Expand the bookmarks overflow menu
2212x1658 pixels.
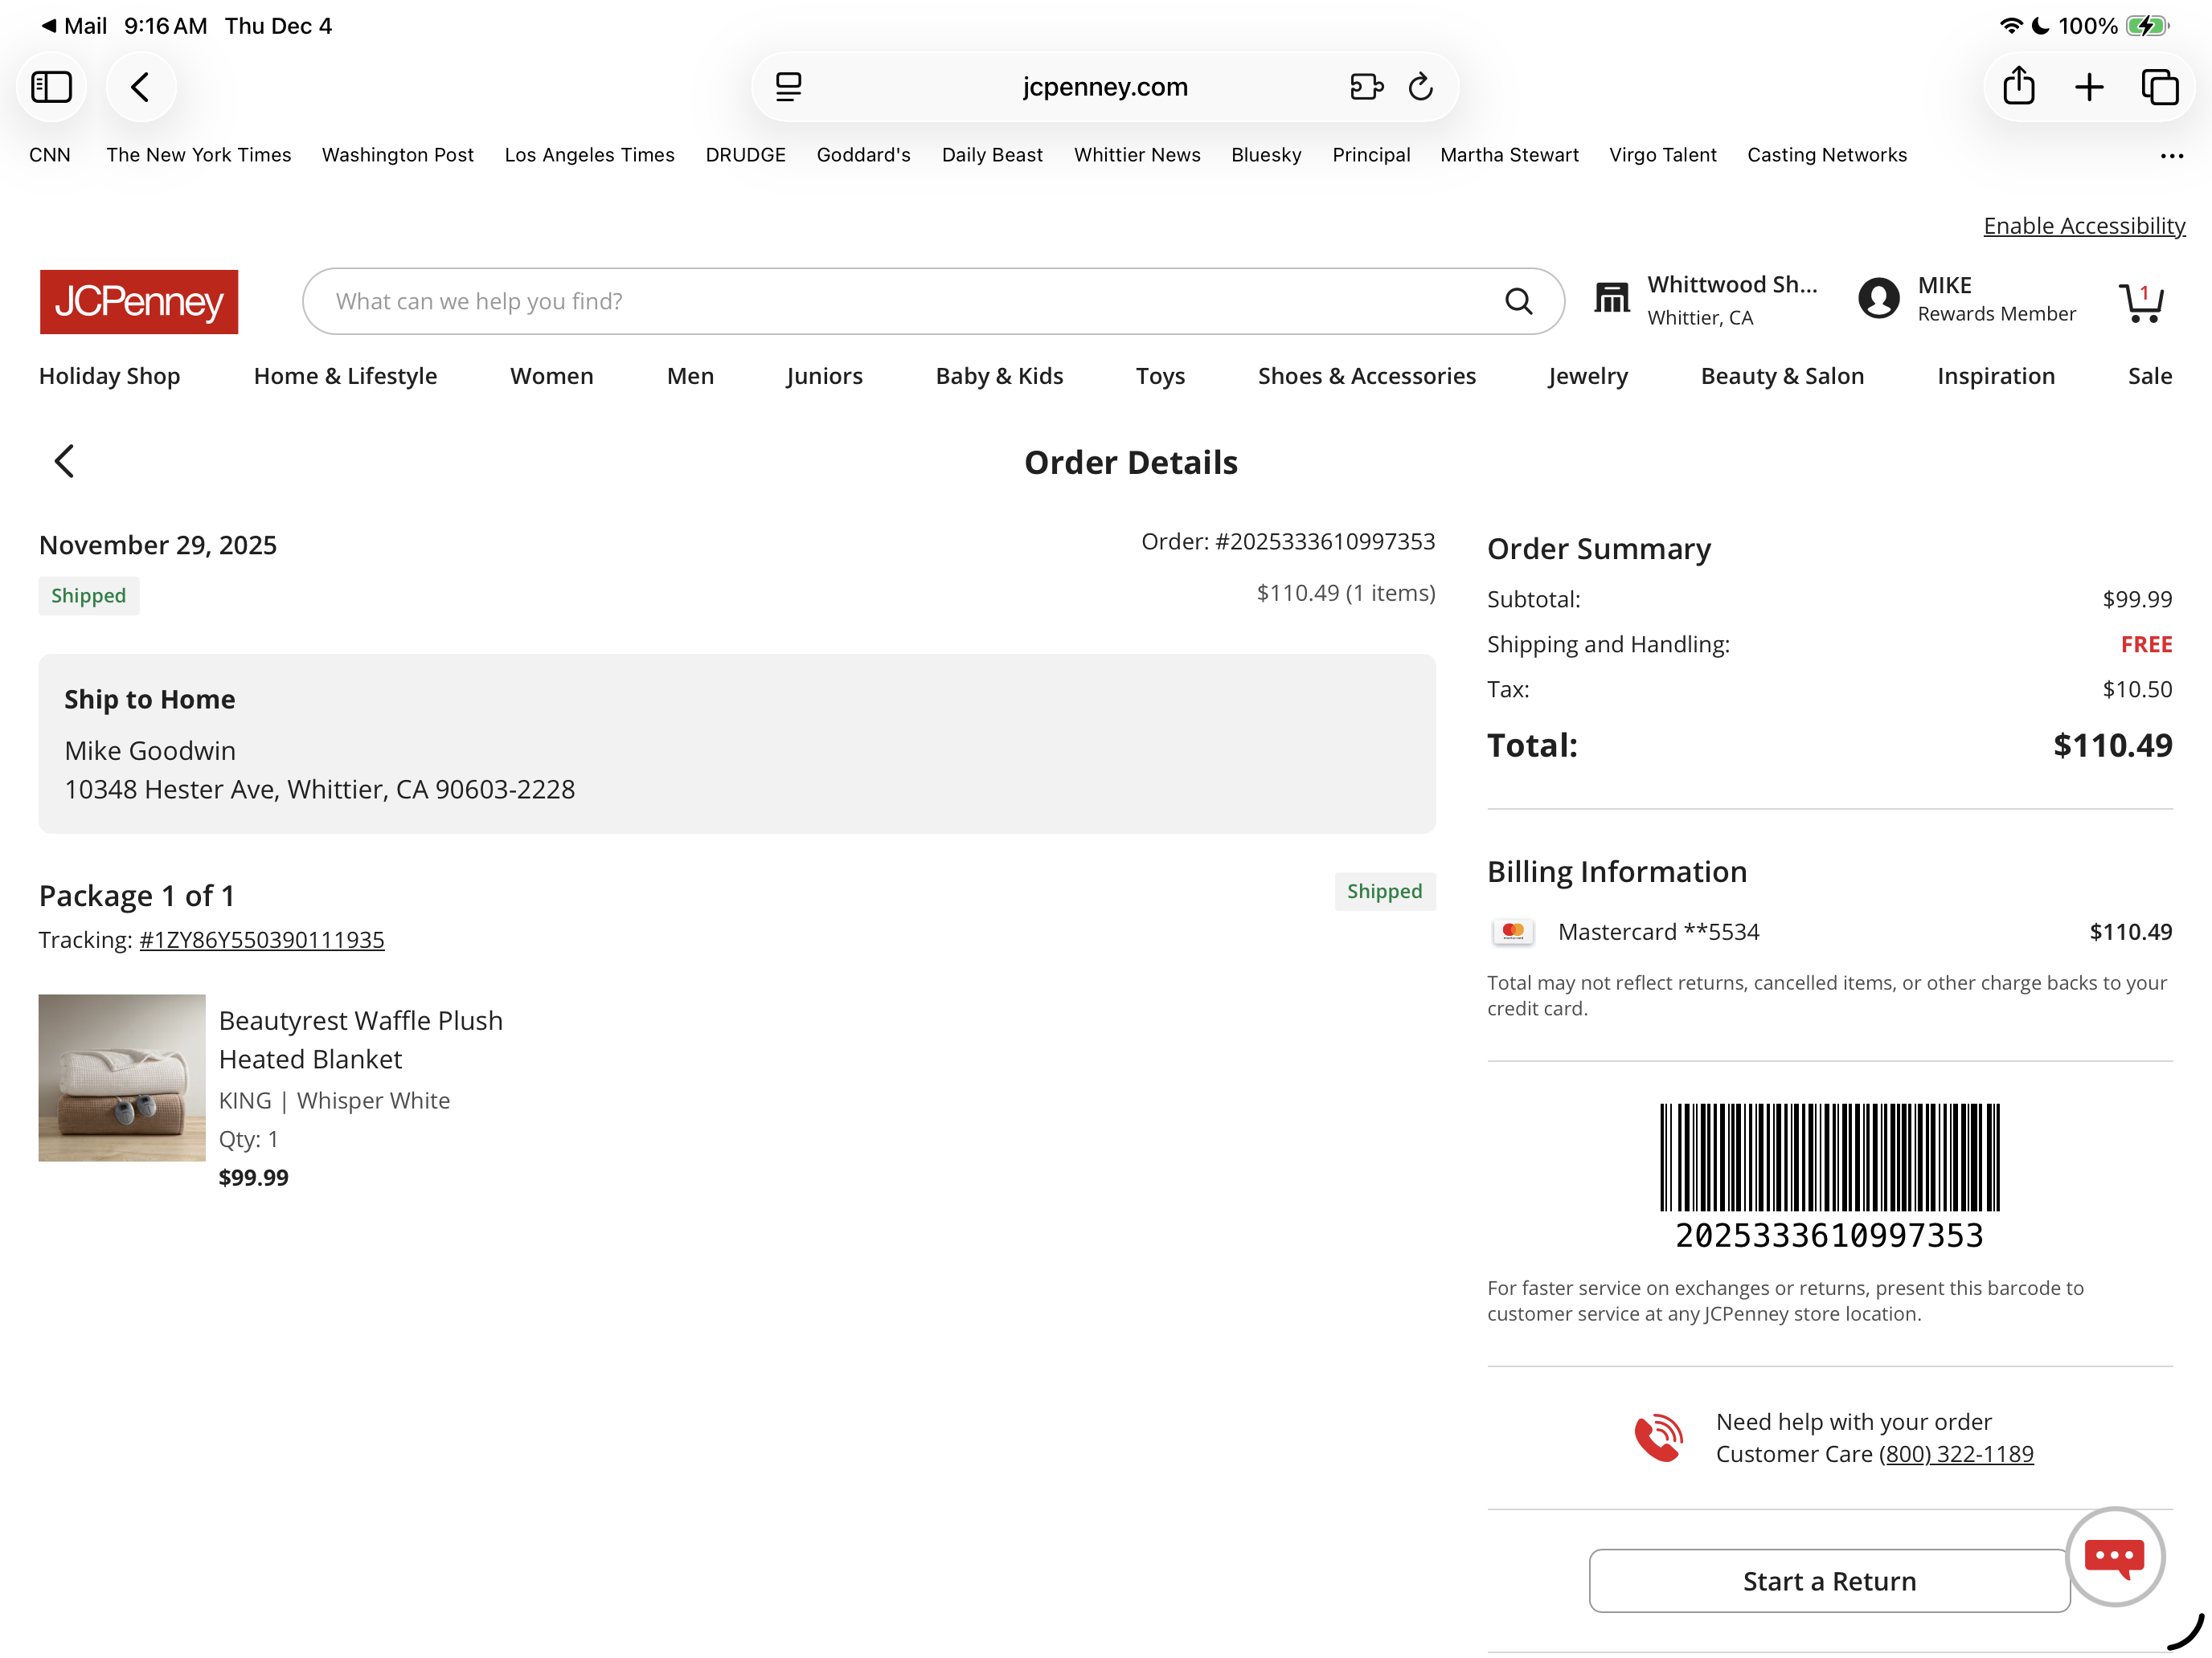coord(2171,155)
